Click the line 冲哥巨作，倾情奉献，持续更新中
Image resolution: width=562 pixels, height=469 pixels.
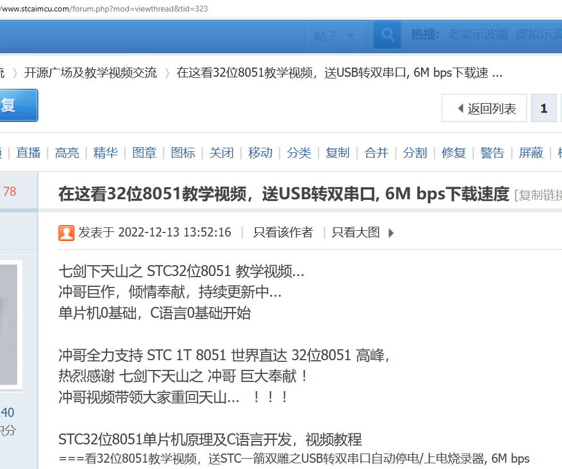click(170, 292)
